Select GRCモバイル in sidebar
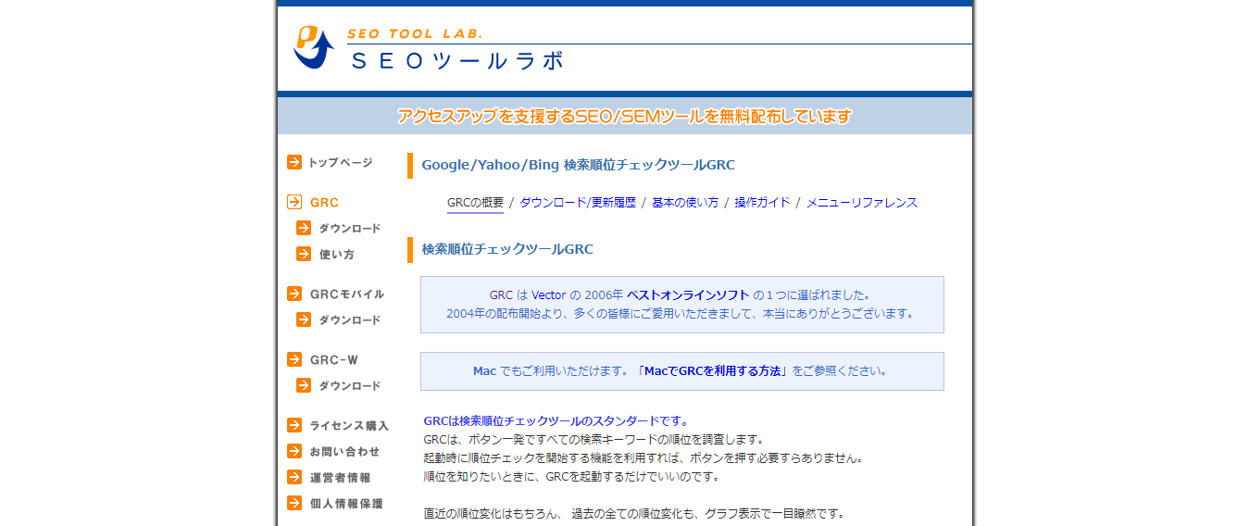 [x=347, y=294]
